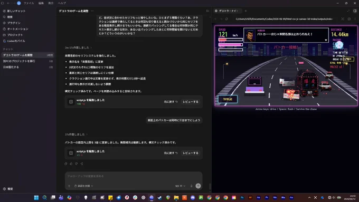Reload the preview page

226,19
